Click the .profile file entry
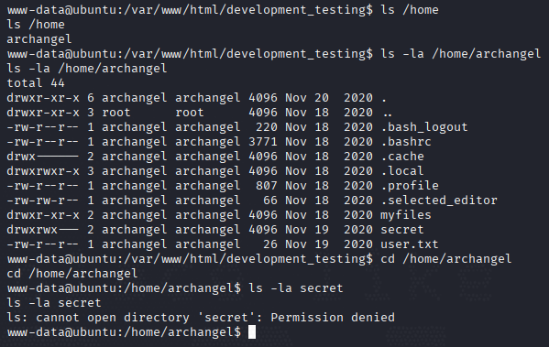 [x=410, y=186]
